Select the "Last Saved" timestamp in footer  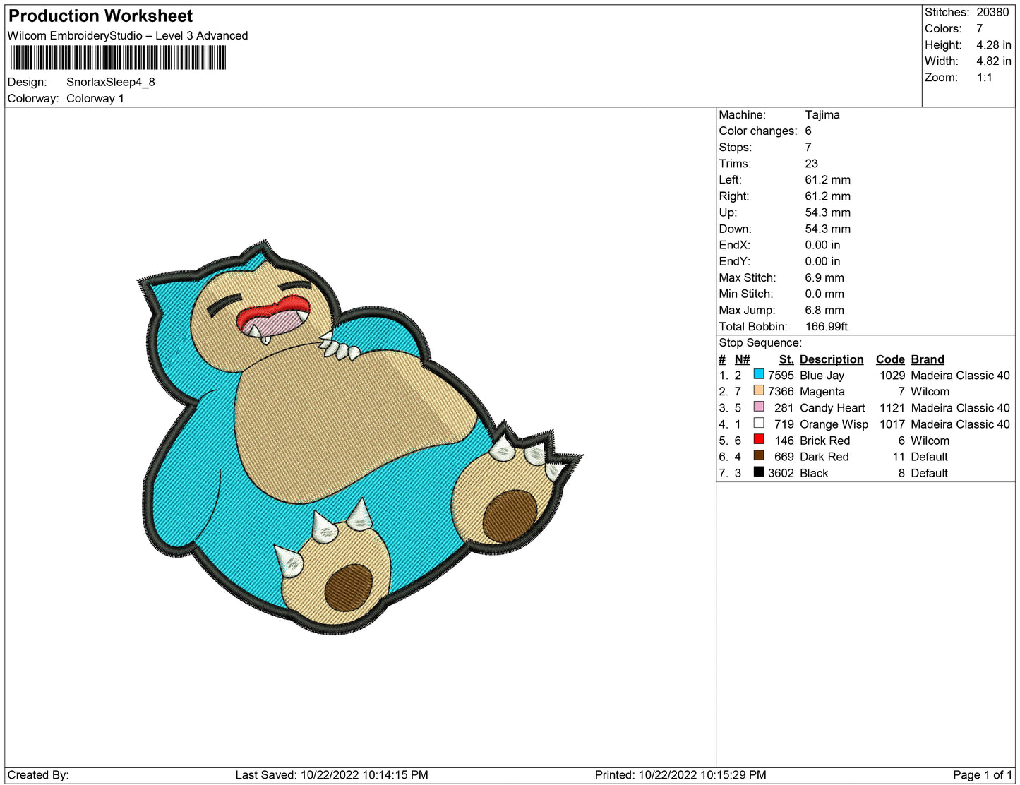[x=332, y=775]
